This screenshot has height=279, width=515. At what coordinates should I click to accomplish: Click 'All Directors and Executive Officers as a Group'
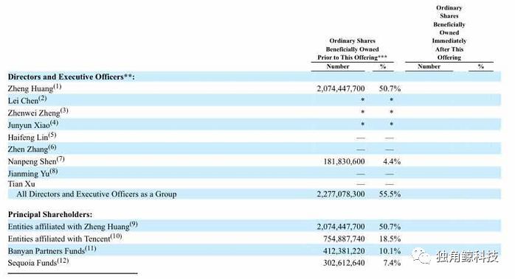[x=97, y=194]
